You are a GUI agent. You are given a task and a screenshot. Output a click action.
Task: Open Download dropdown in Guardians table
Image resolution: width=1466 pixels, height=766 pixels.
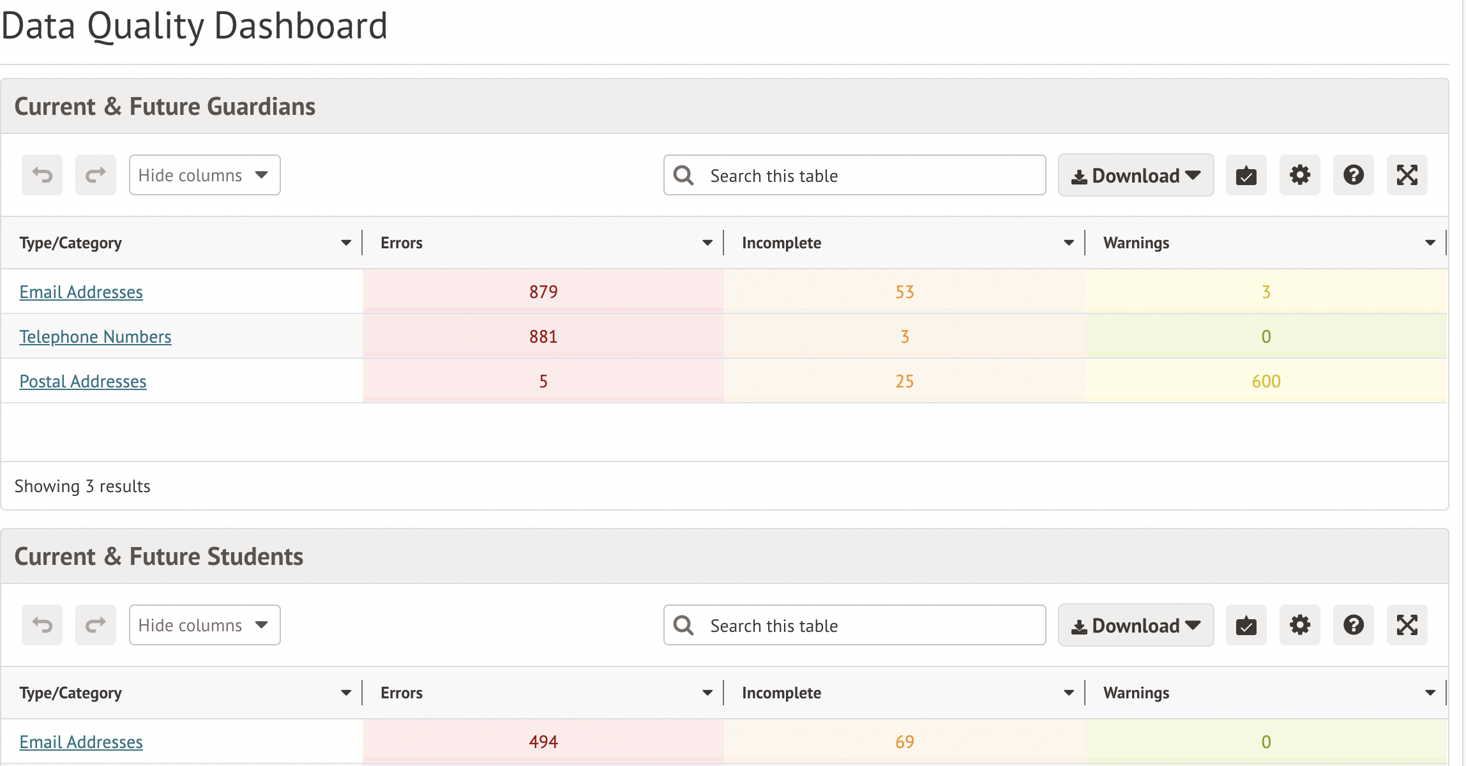[1135, 176]
